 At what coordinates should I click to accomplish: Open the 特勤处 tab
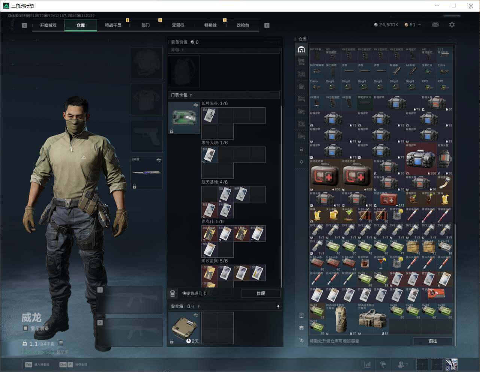210,25
